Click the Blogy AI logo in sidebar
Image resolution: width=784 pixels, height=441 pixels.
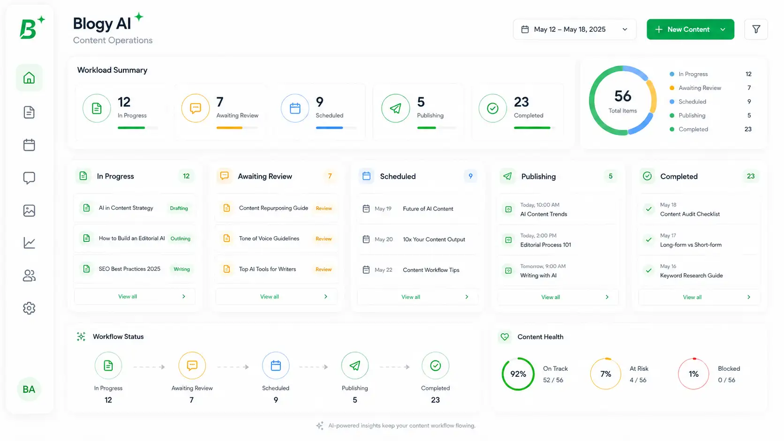(x=31, y=28)
